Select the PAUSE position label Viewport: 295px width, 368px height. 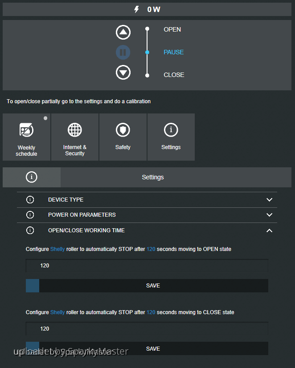pos(173,52)
